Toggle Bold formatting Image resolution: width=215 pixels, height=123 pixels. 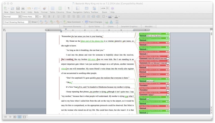point(49,17)
